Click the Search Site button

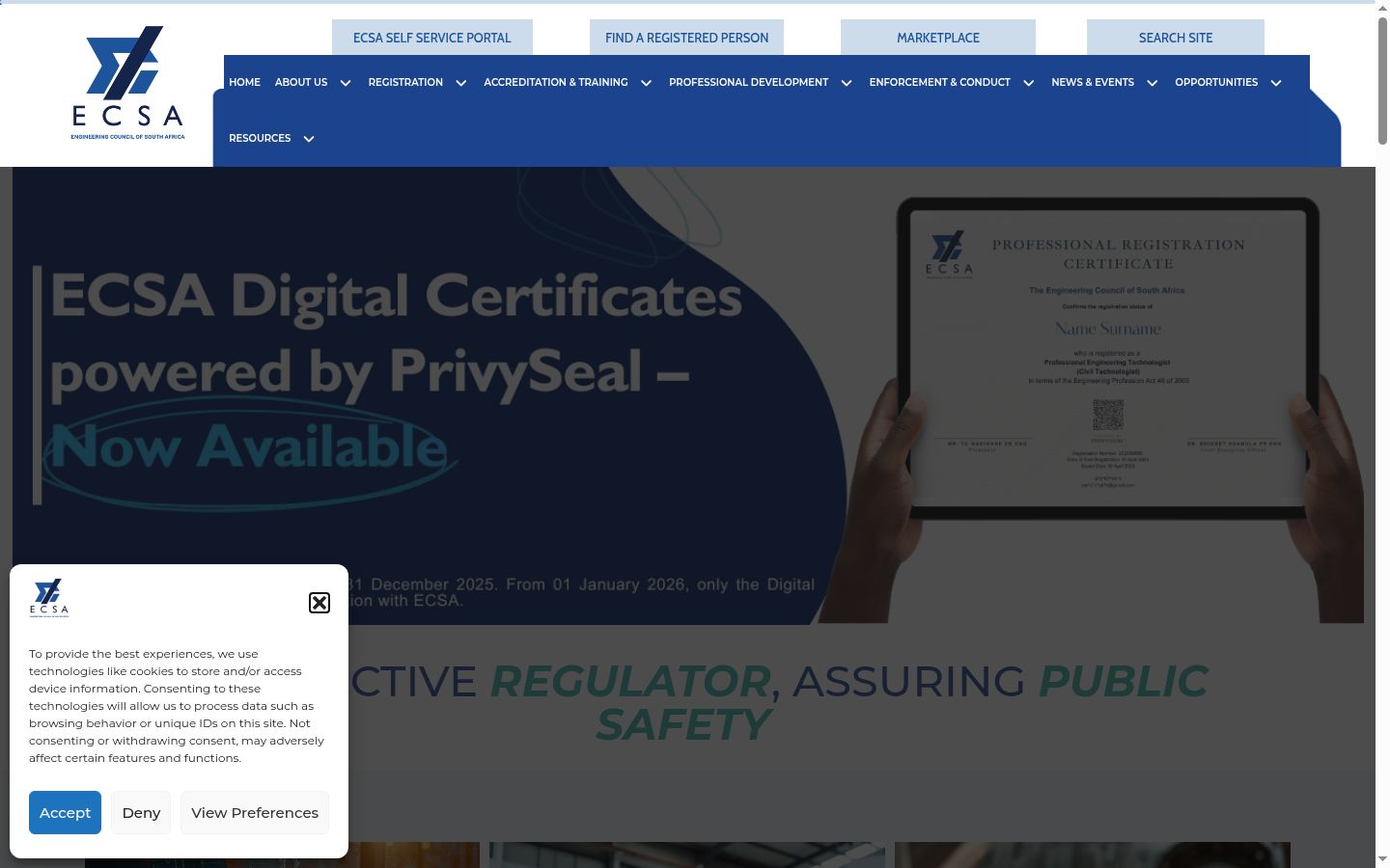coord(1176,38)
